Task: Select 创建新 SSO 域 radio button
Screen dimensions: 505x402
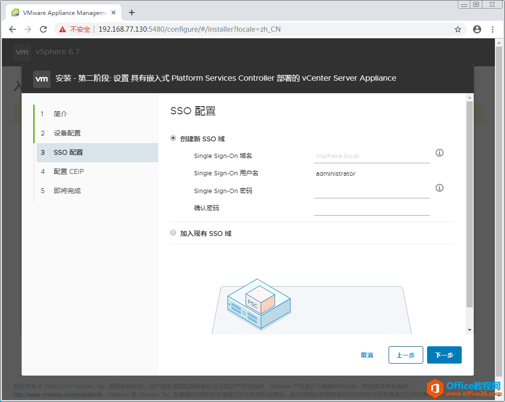Action: (x=173, y=138)
